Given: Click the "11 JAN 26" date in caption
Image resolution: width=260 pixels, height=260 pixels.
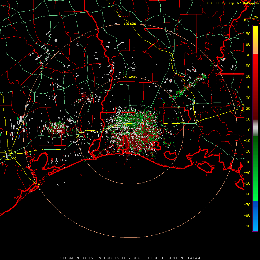Looking at the screenshot, I should 173,258.
